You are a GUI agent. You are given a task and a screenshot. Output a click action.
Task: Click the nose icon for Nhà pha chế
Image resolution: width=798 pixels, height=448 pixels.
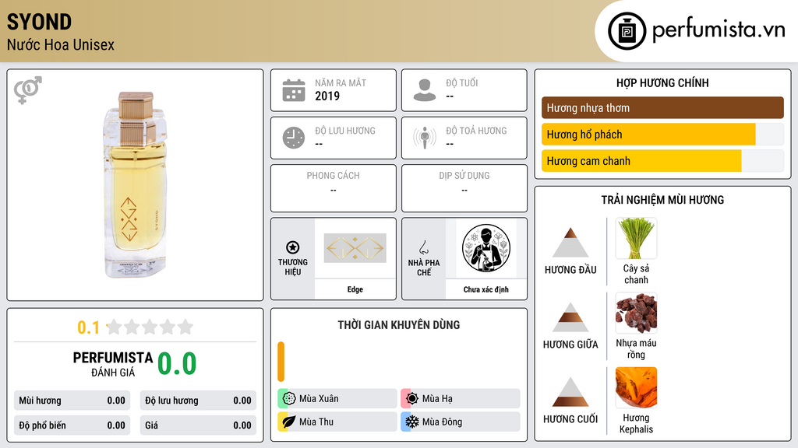point(423,247)
